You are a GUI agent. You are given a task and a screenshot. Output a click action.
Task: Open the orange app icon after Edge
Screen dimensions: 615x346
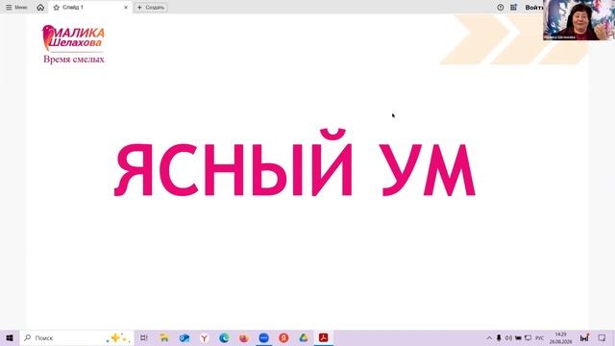244,337
